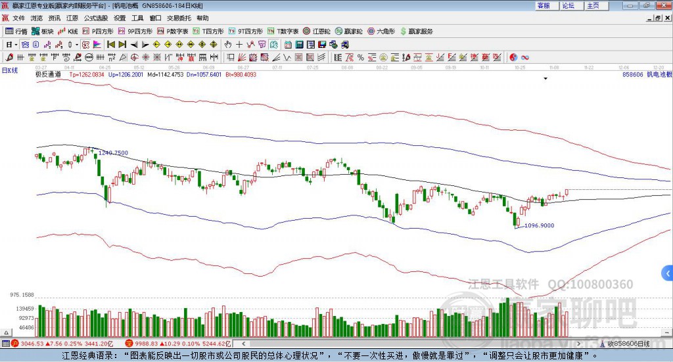Select the hand pan tool
The image size is (673, 362).
point(228,45)
